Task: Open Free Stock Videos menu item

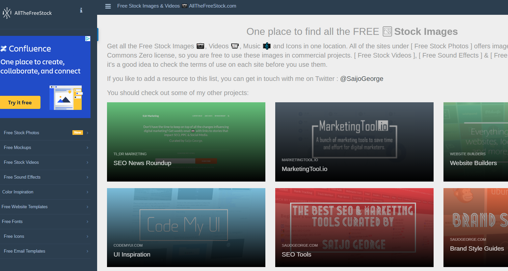Action: click(45, 162)
